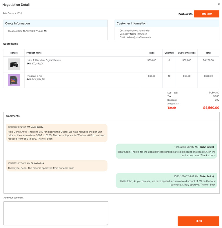Open the Leica camera product thumbnail
The width and height of the screenshot is (222, 228).
[x=14, y=64]
